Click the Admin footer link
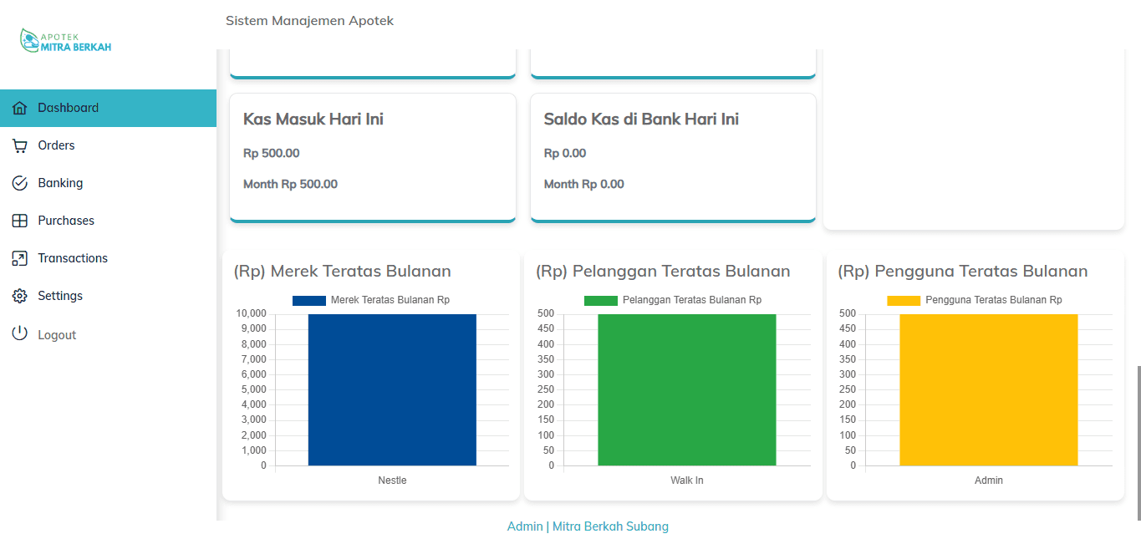The width and height of the screenshot is (1141, 539). (525, 526)
